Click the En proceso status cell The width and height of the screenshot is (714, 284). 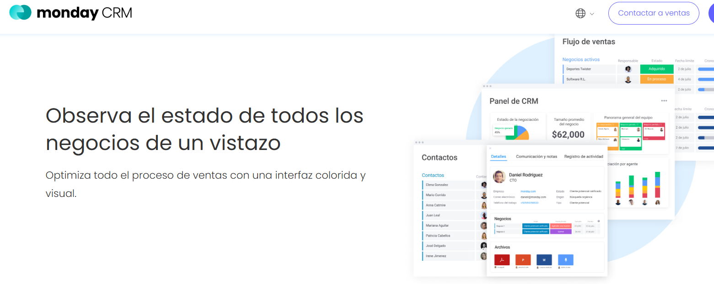pyautogui.click(x=657, y=79)
